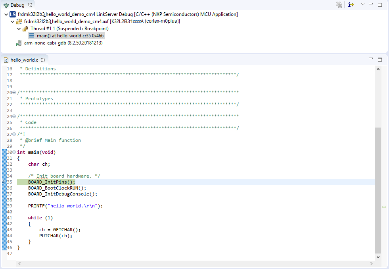The height and width of the screenshot is (269, 389).
Task: Click the Thread #1 icon
Action: [26, 29]
